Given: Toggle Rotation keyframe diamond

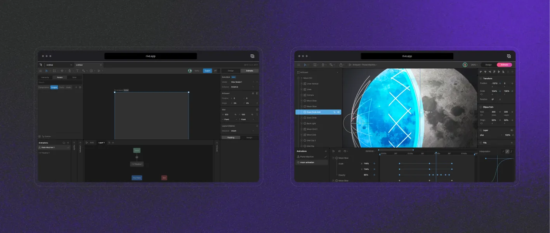Looking at the screenshot, I should [500, 99].
